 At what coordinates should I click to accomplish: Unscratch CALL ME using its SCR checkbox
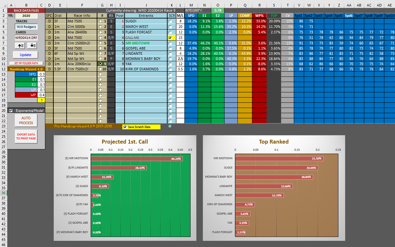tap(170, 38)
